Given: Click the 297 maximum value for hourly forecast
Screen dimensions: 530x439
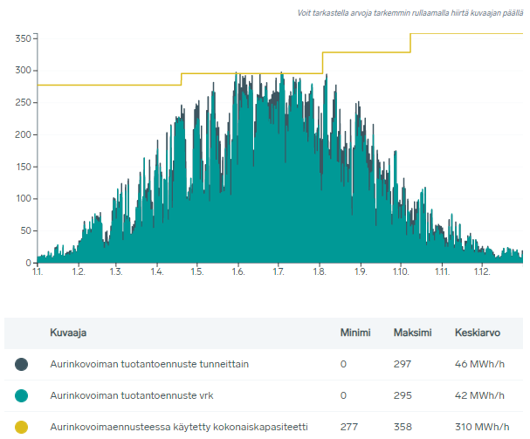Looking at the screenshot, I should (403, 364).
